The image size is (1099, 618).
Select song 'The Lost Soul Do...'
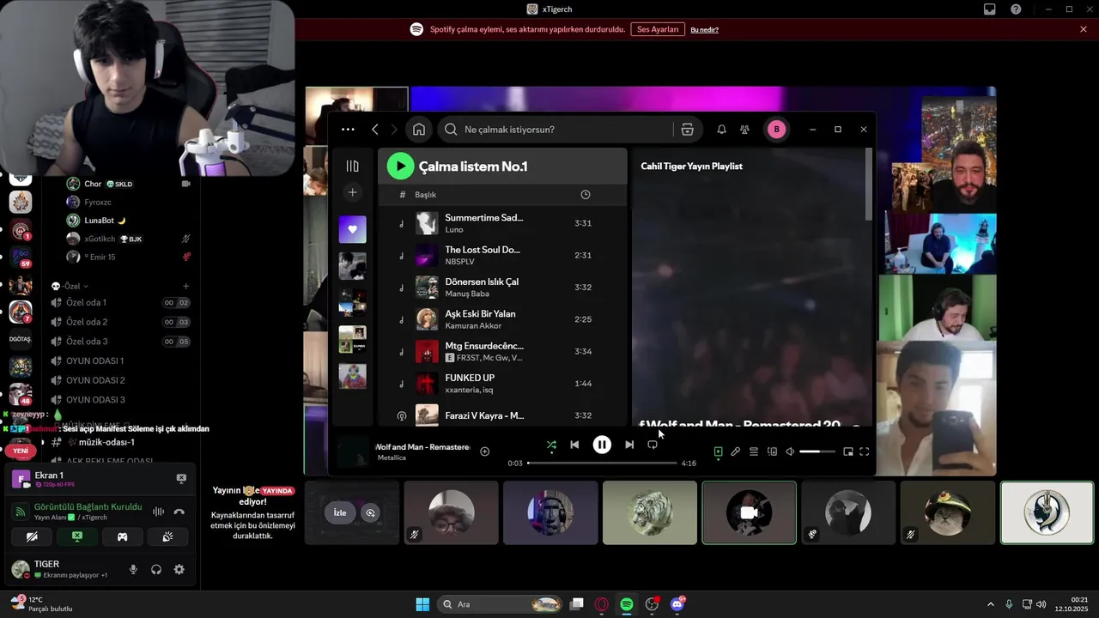[502, 255]
